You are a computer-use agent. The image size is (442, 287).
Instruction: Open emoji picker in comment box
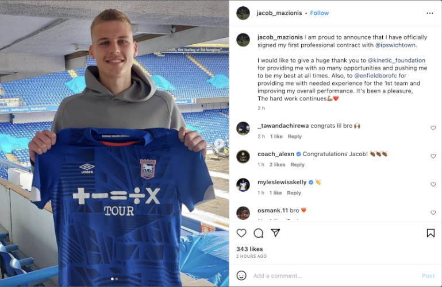click(x=241, y=276)
